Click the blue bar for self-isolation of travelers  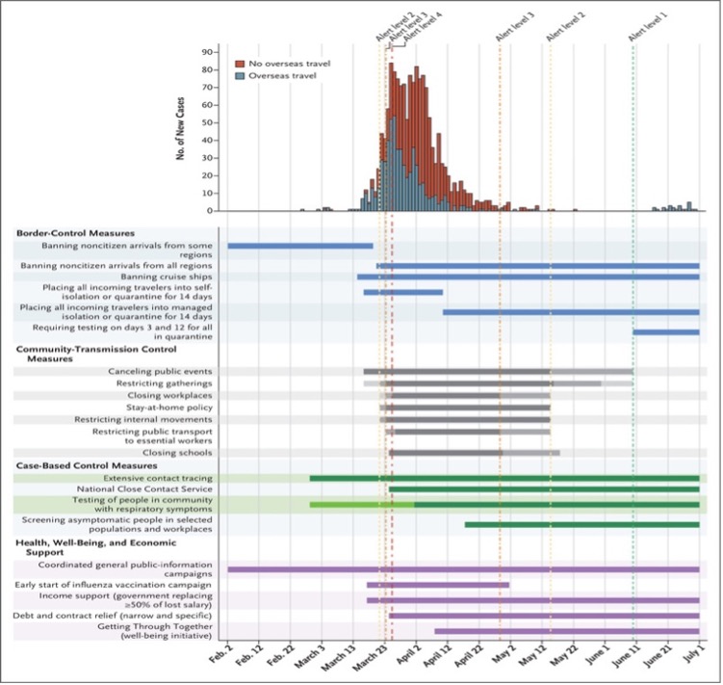tap(403, 292)
